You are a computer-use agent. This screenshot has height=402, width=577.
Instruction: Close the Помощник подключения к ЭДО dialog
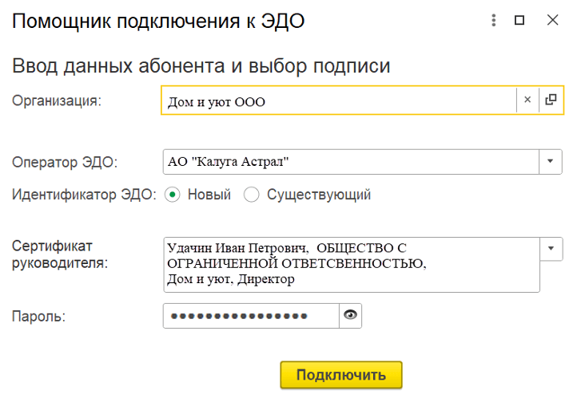(552, 20)
